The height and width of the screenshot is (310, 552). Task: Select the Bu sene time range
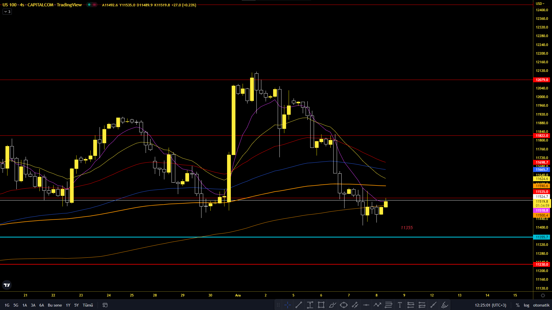[55, 305]
